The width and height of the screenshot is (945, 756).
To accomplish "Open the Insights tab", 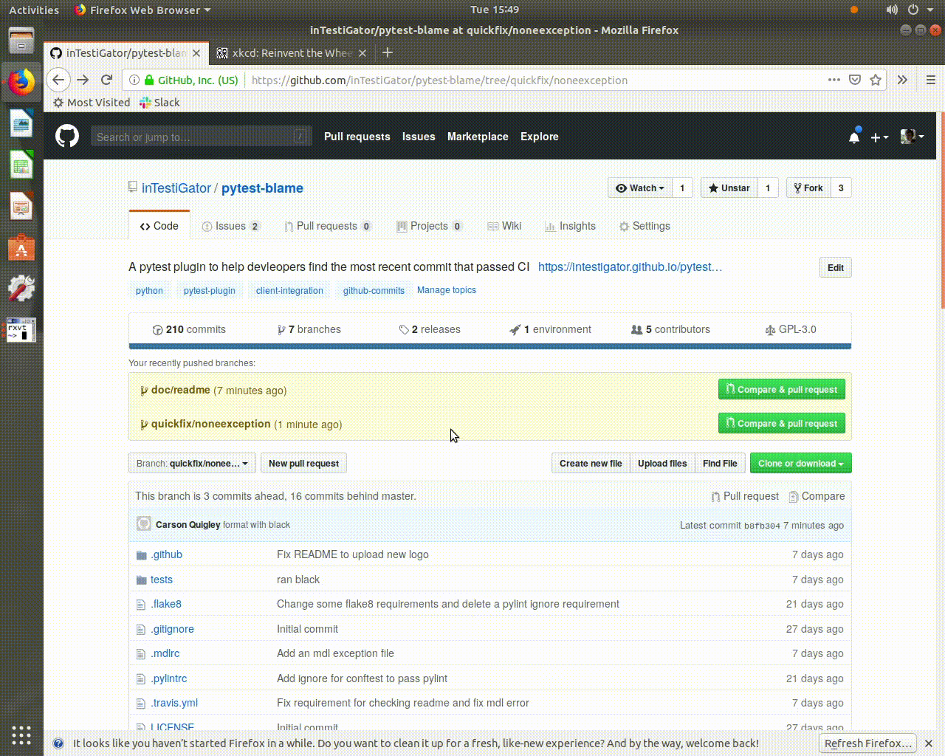I will click(x=570, y=226).
